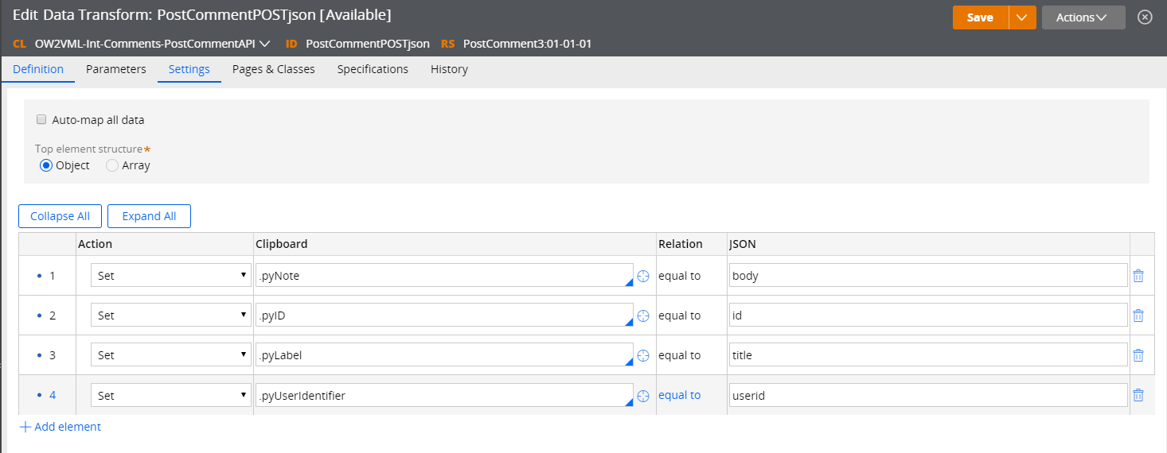Viewport: 1167px width, 453px height.
Task: Delete row 1 with the trash icon
Action: [1138, 276]
